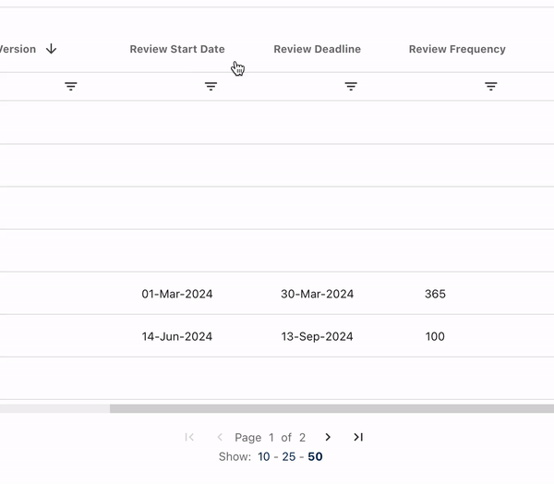Select the 13-Sep-2024 deadline cell
The image size is (554, 484).
[317, 336]
